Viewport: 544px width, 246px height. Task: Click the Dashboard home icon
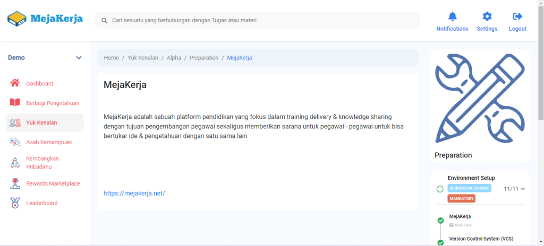[15, 83]
